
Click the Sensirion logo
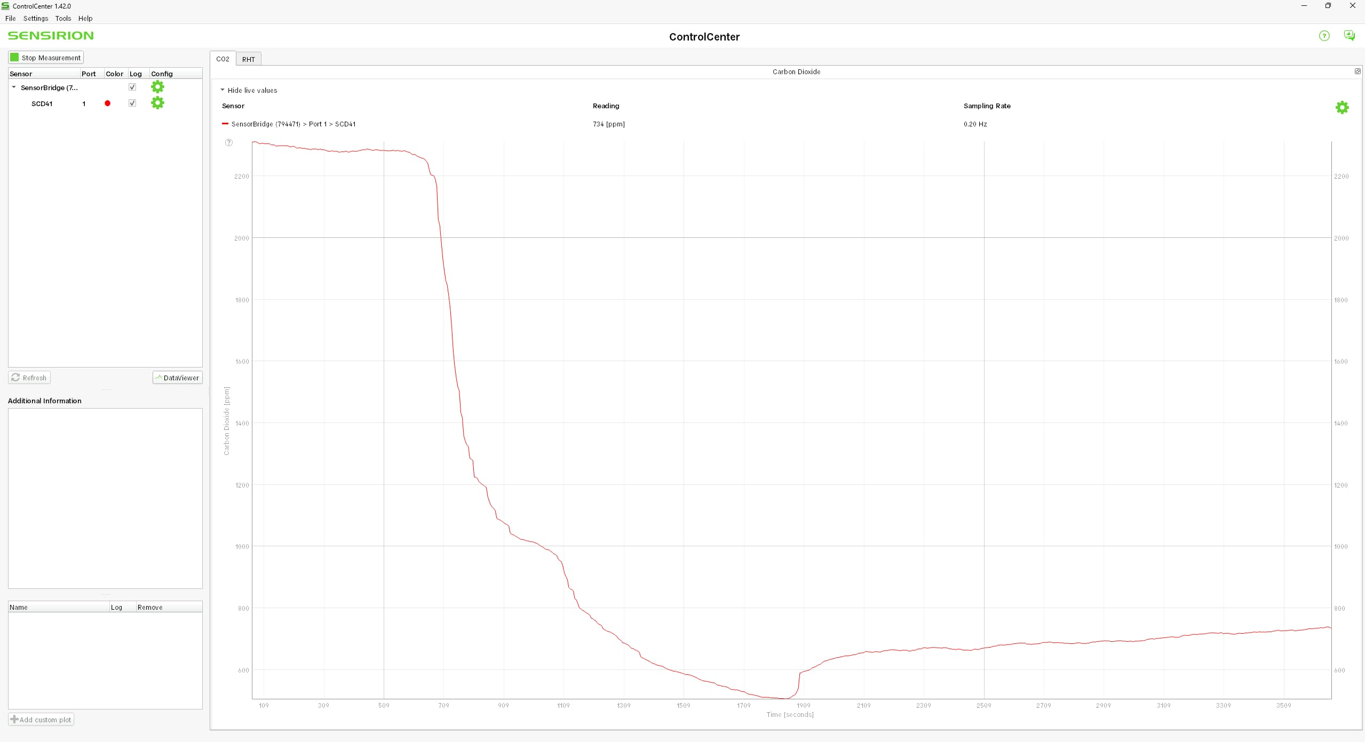coord(51,36)
